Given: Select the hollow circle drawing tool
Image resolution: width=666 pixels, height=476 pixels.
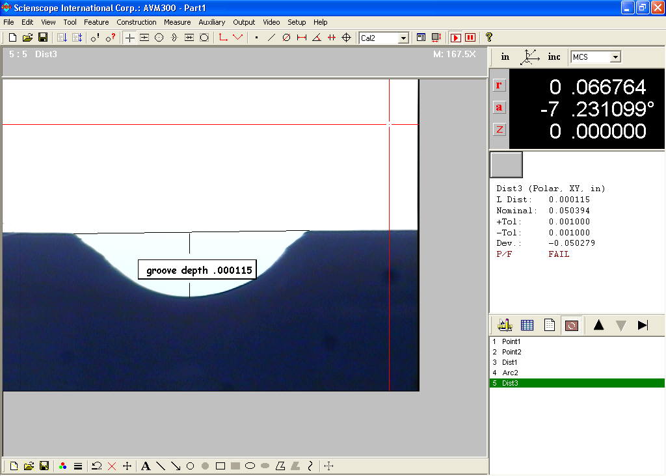Looking at the screenshot, I should click(191, 466).
